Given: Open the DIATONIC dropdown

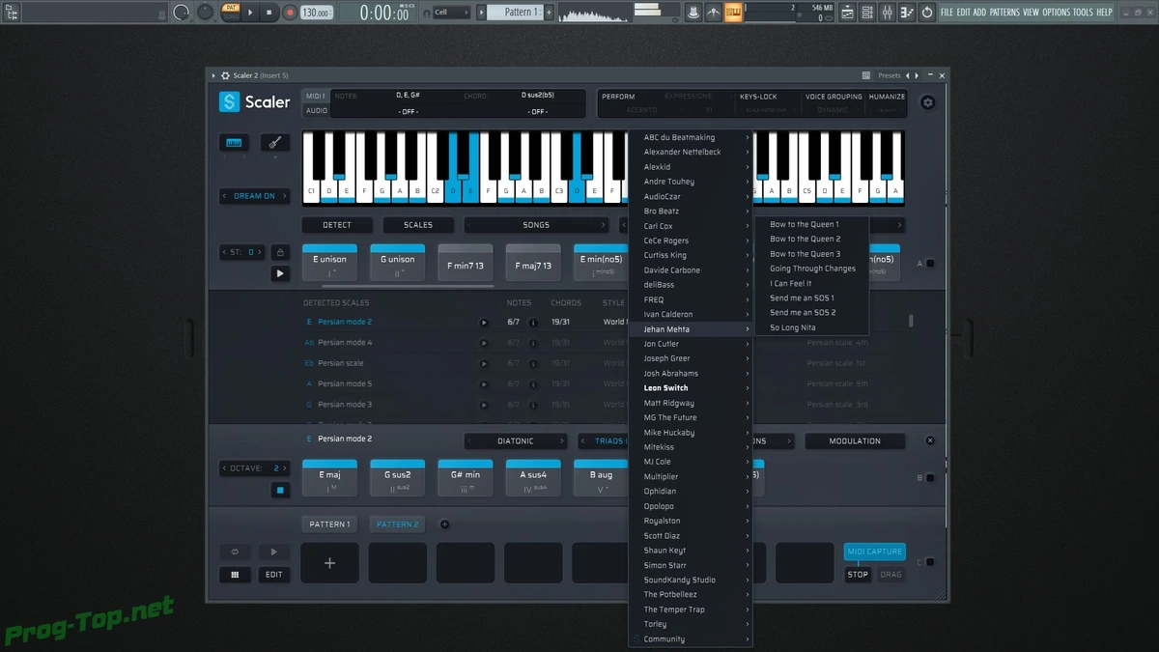Looking at the screenshot, I should pos(516,441).
